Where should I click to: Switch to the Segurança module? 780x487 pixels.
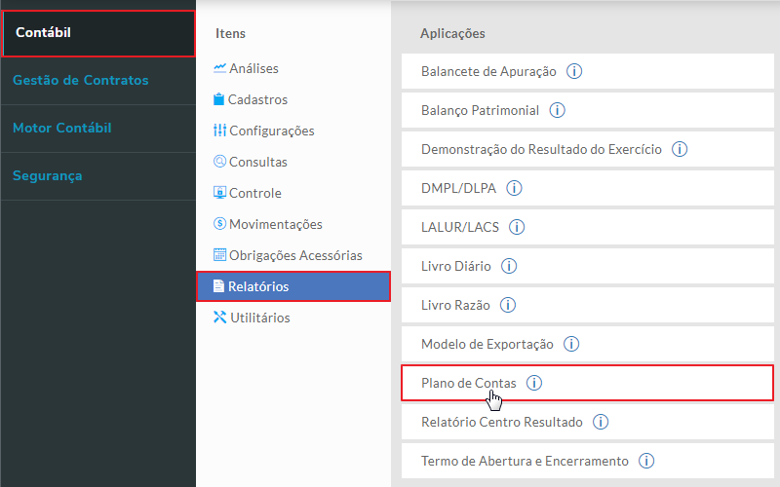pos(48,175)
